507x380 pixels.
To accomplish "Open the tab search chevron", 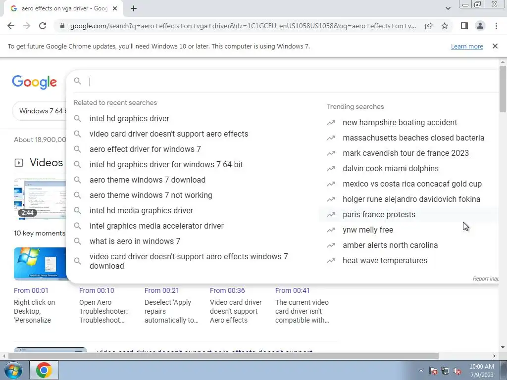I will (x=448, y=8).
